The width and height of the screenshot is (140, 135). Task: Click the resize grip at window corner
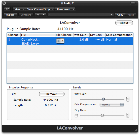click(136, 130)
